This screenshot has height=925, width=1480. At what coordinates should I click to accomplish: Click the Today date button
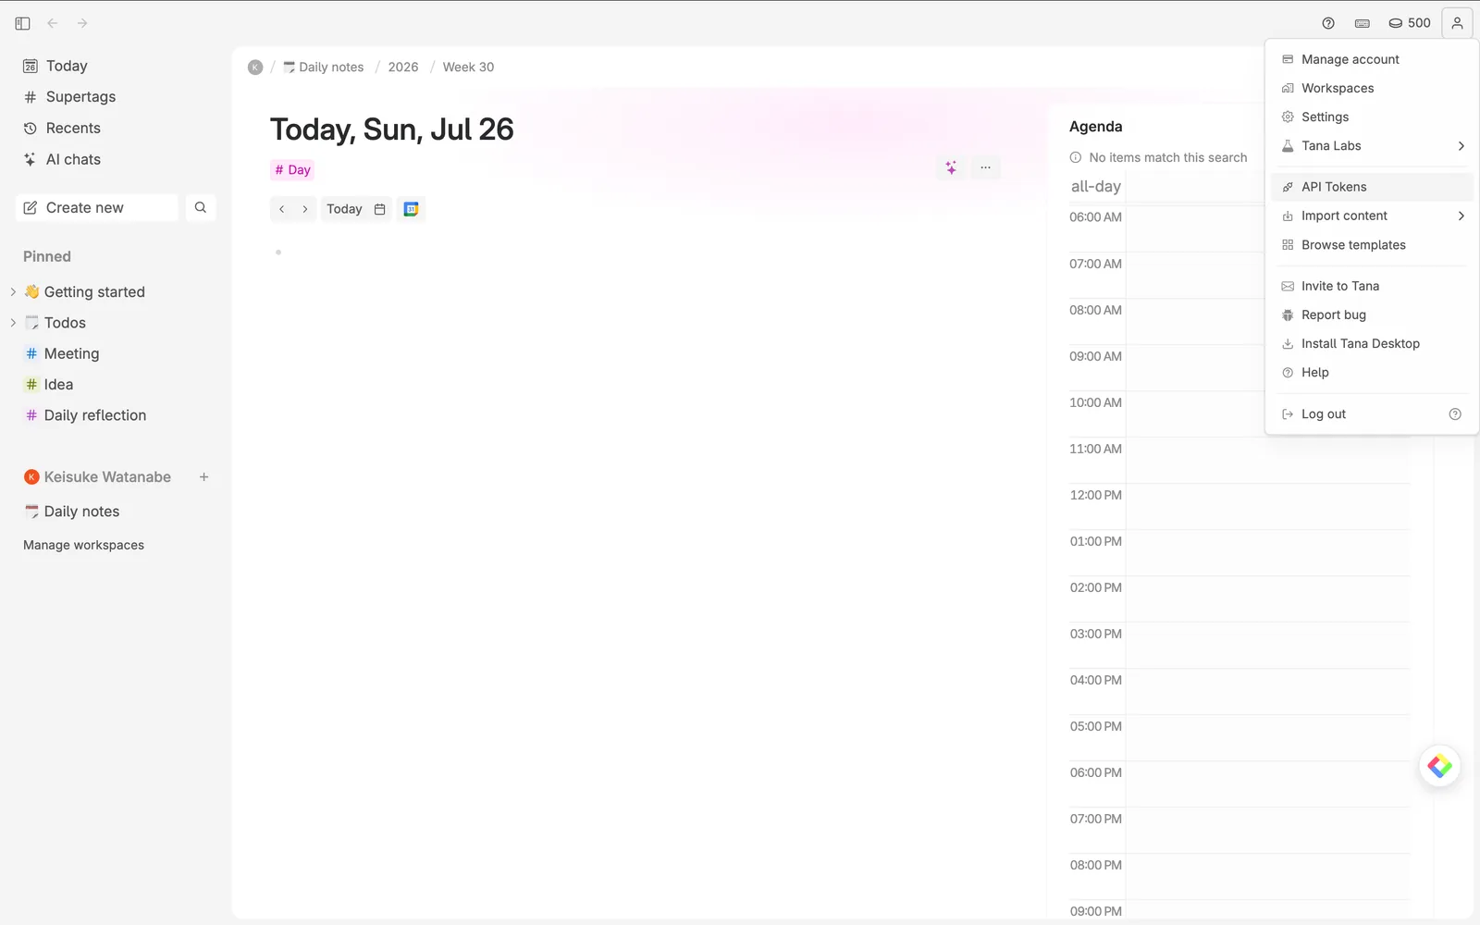tap(344, 209)
